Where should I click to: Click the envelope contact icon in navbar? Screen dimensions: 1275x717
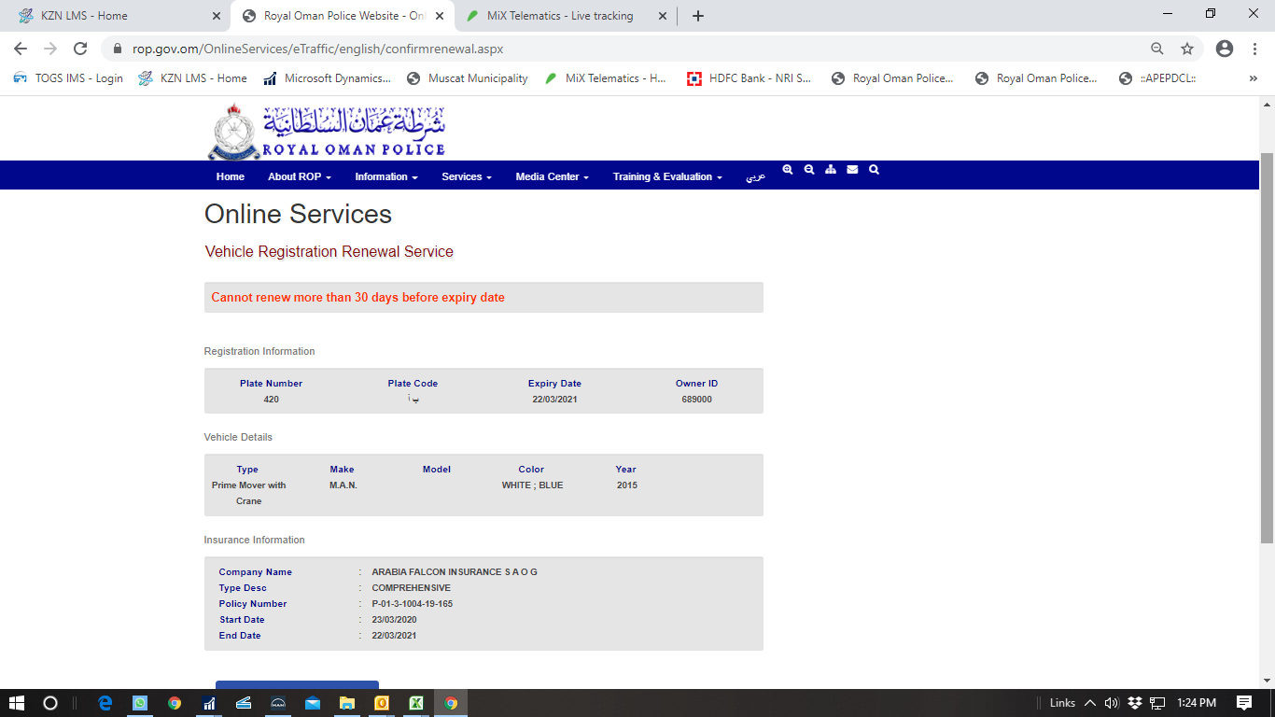tap(852, 170)
